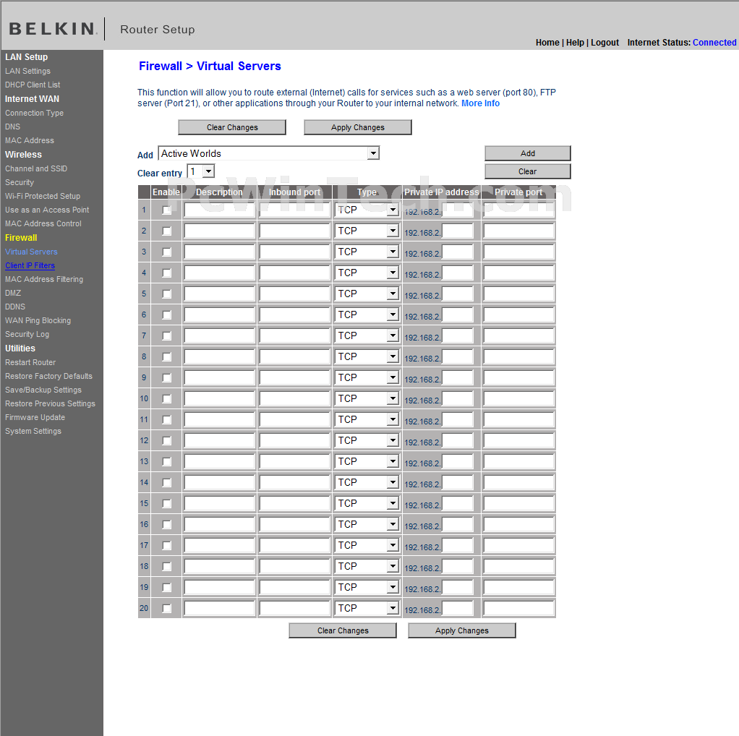Open the TCP type dropdown in row 17
The width and height of the screenshot is (739, 736).
click(x=367, y=545)
